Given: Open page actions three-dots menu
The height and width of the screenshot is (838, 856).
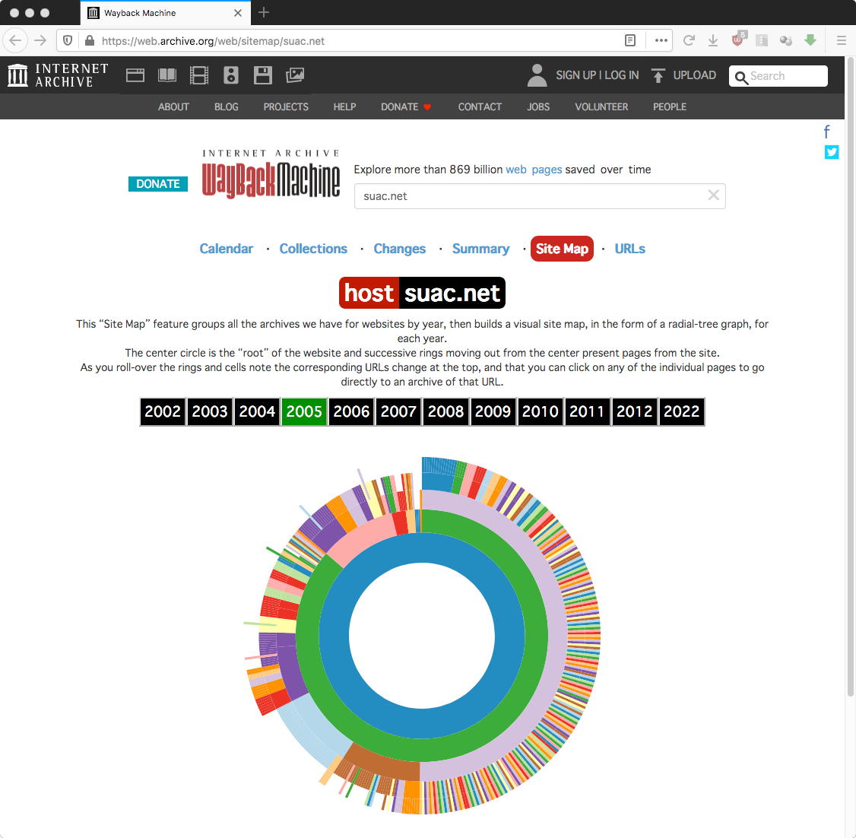Looking at the screenshot, I should (x=661, y=40).
